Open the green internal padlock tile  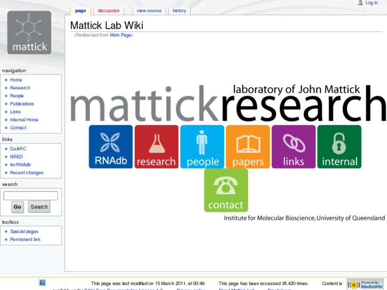pyautogui.click(x=340, y=147)
